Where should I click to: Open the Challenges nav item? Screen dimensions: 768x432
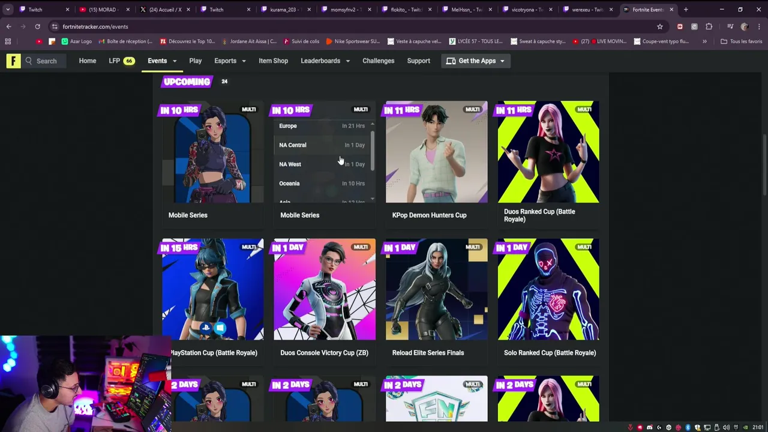[x=378, y=61]
